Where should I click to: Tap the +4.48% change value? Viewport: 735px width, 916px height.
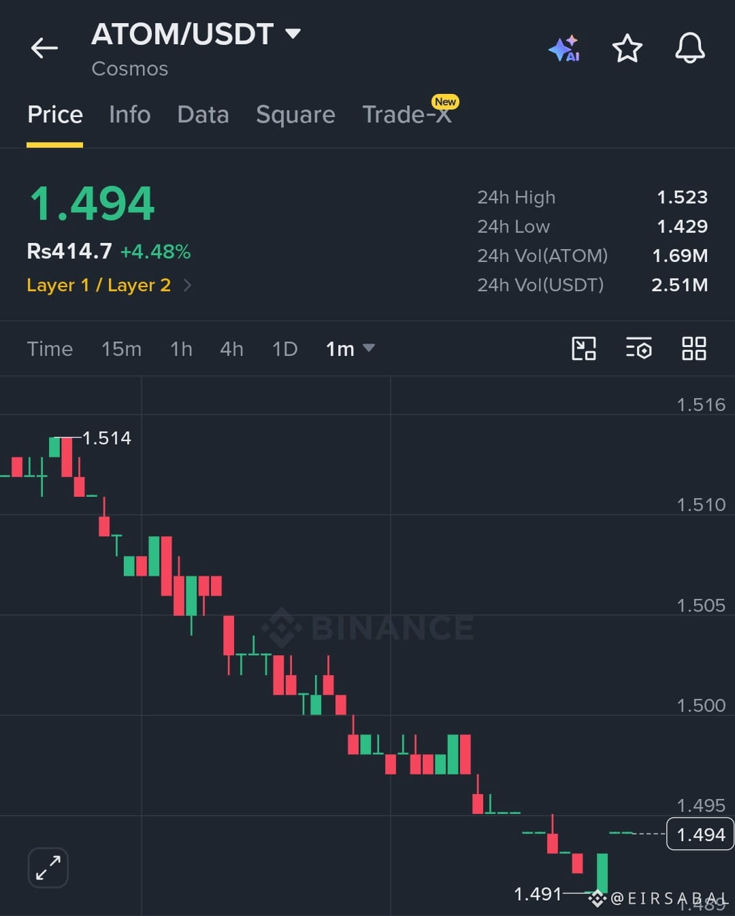pos(155,252)
